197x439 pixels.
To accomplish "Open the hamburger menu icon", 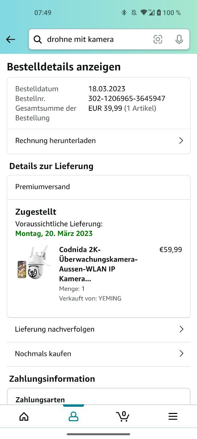I will click(173, 416).
